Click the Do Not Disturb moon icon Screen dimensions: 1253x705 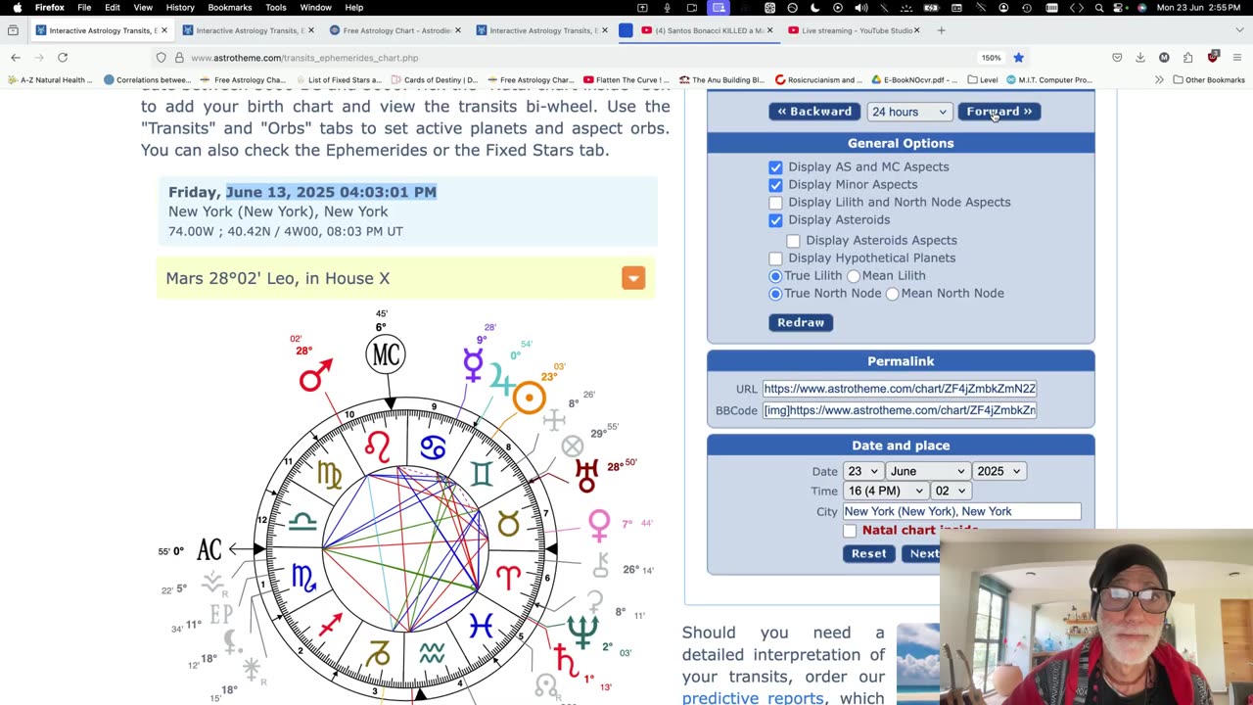[814, 8]
